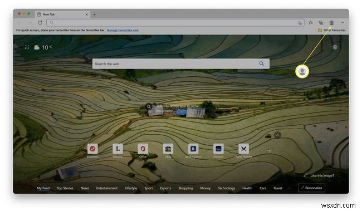Open the eBay quick link tile
Screen dimensions: 362x211
click(168, 149)
